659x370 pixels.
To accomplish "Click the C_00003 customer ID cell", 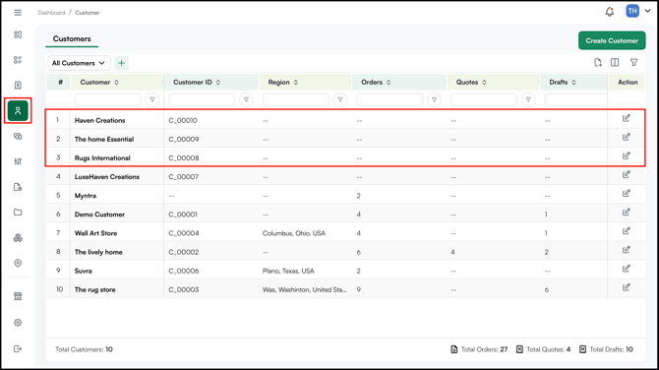I will [184, 289].
